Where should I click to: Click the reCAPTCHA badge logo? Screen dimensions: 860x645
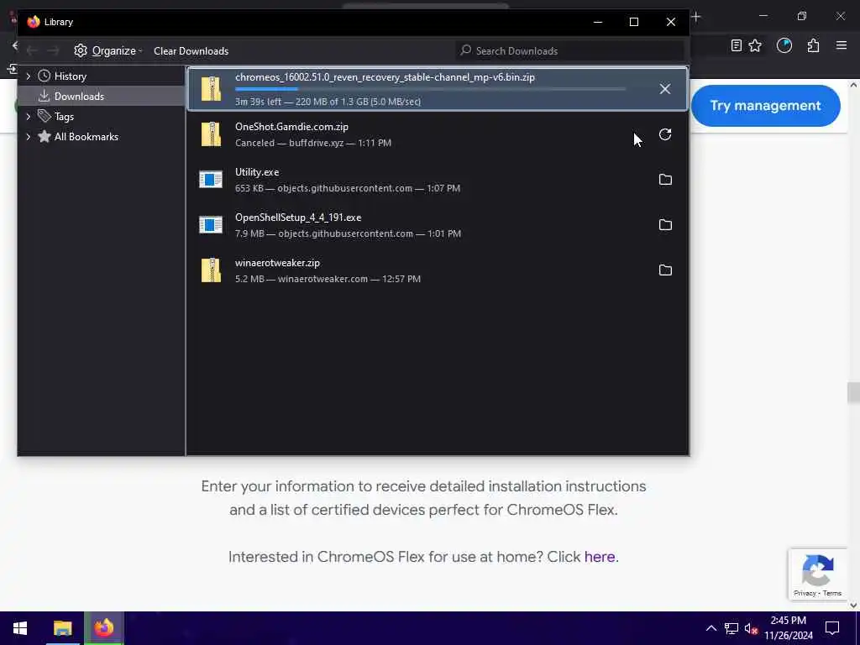point(818,570)
